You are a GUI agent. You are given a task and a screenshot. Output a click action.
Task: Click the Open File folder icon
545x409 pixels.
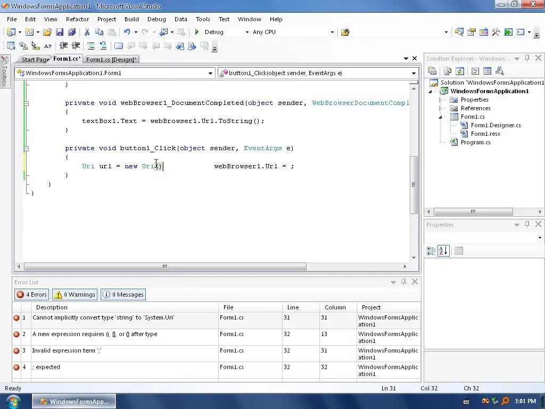click(47, 32)
